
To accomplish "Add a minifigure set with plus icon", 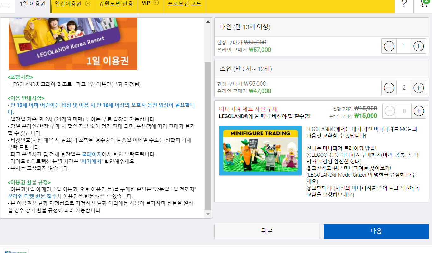I will tap(418, 111).
